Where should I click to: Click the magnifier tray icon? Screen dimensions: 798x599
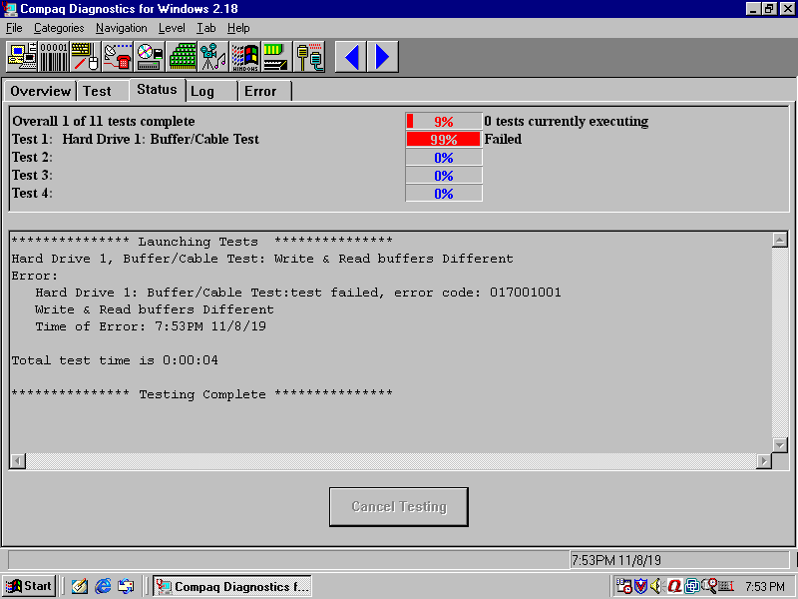pyautogui.click(x=709, y=586)
